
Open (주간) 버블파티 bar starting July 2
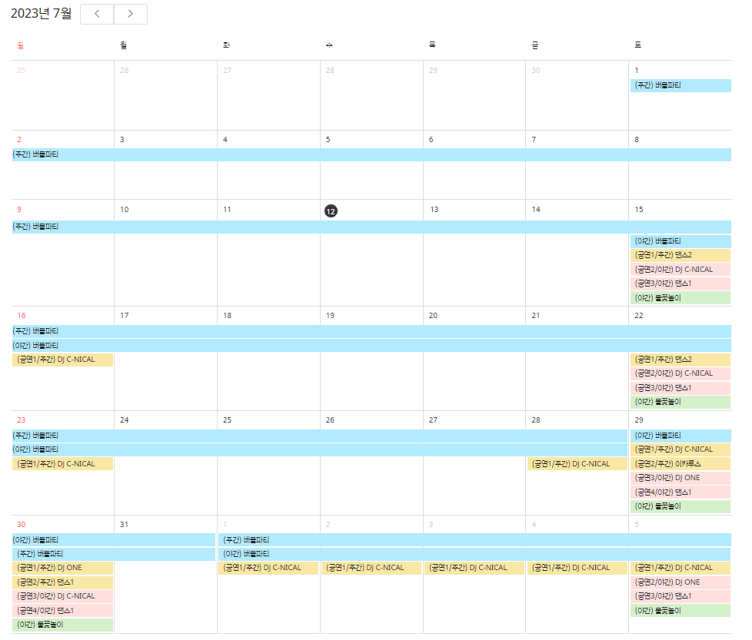pyautogui.click(x=371, y=154)
